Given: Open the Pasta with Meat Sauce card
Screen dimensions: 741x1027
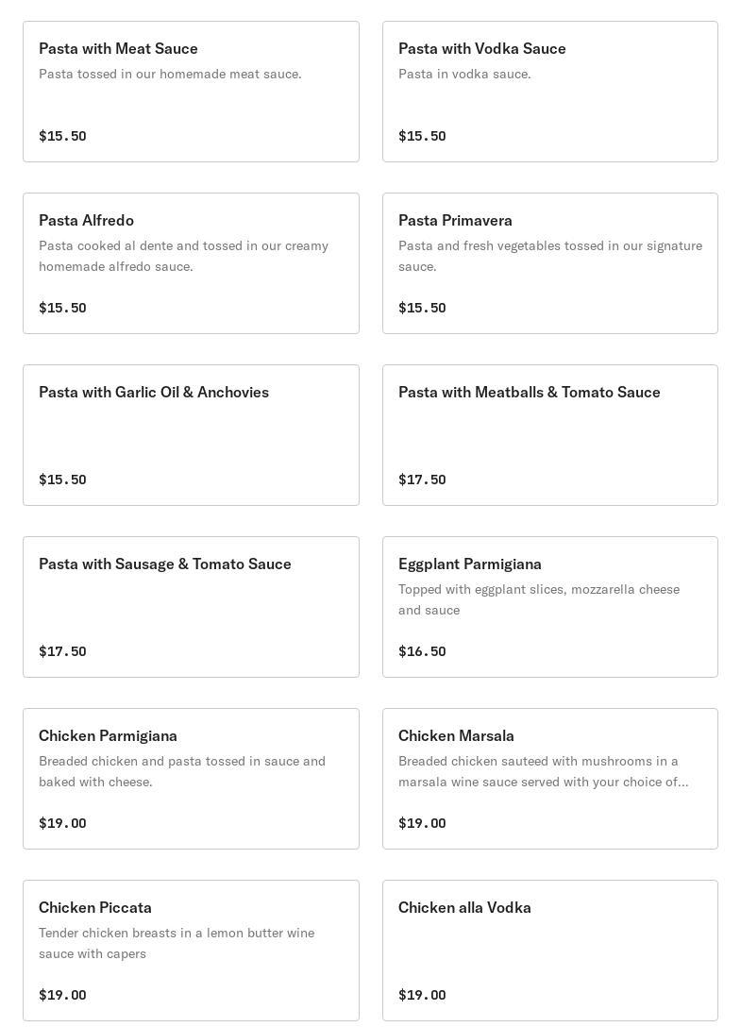Looking at the screenshot, I should [x=191, y=92].
